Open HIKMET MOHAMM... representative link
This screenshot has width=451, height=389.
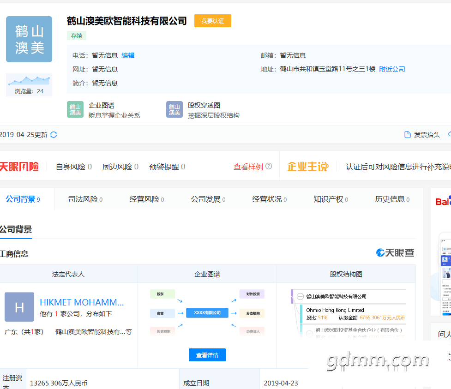coord(82,302)
